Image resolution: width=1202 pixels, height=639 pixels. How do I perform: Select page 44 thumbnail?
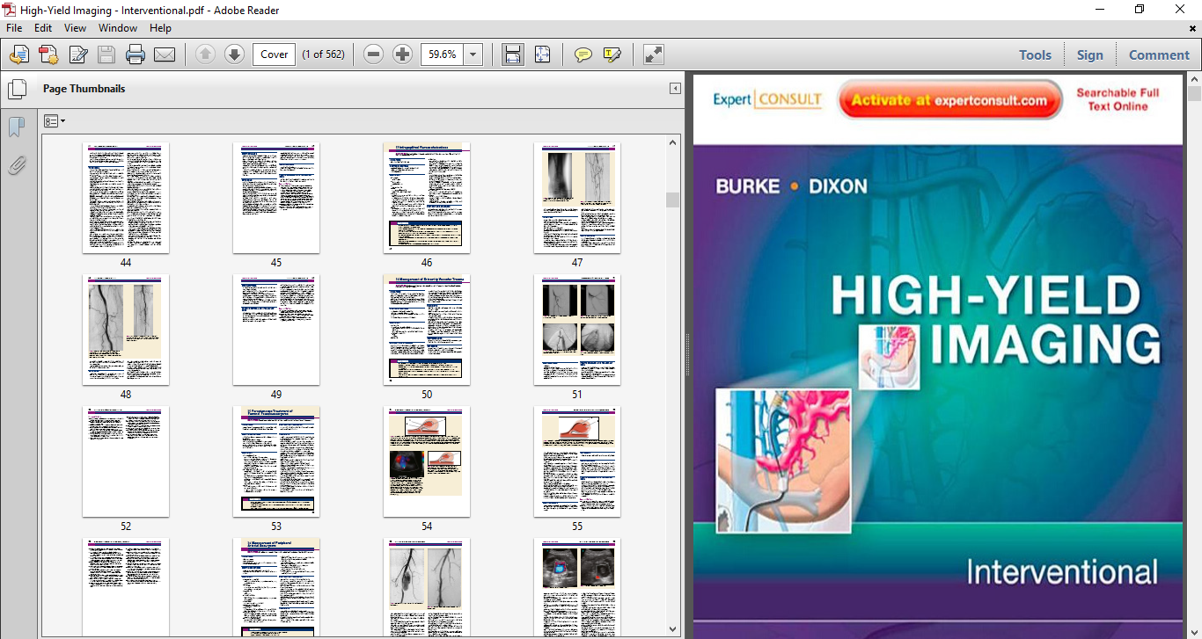pyautogui.click(x=126, y=198)
